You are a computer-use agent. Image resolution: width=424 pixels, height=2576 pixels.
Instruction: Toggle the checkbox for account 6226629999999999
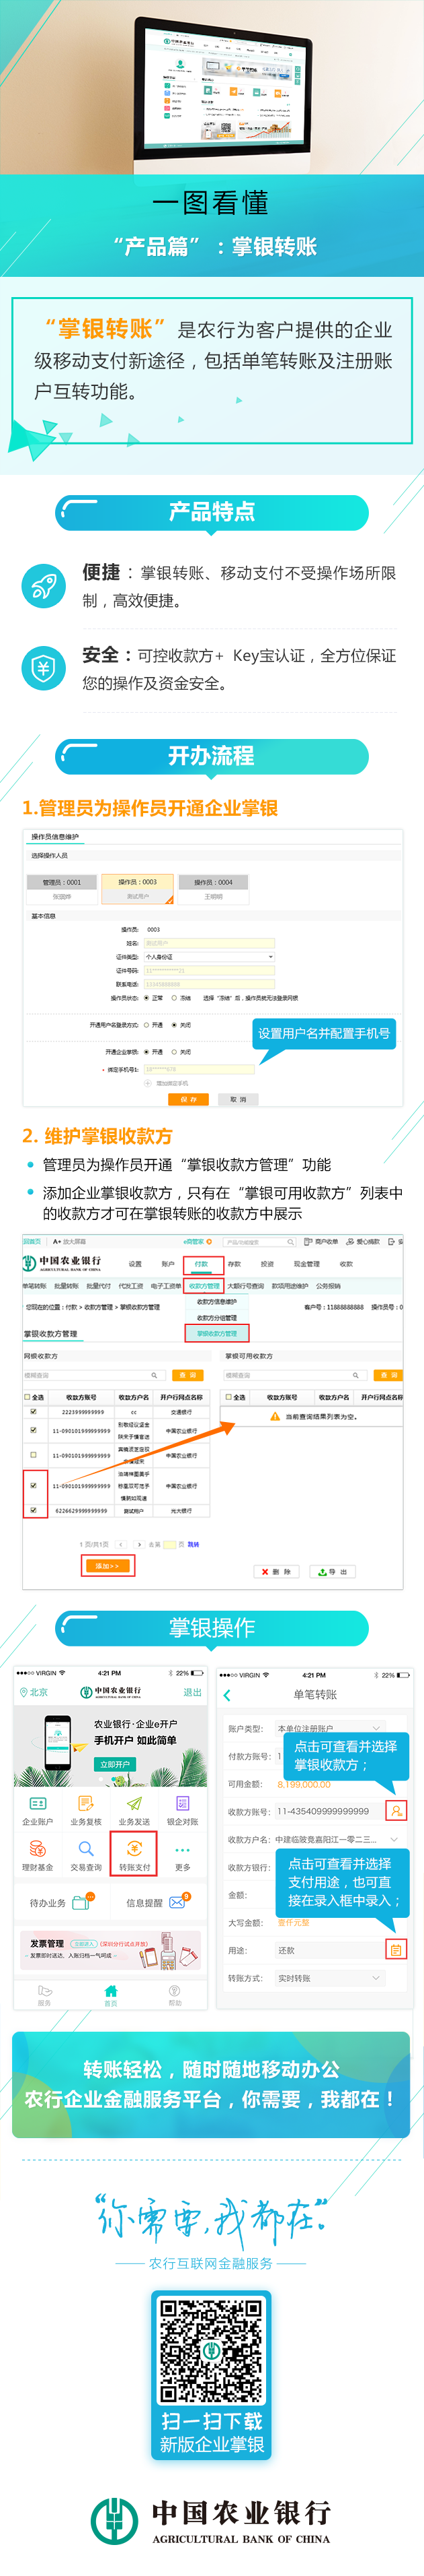pos(33,1511)
